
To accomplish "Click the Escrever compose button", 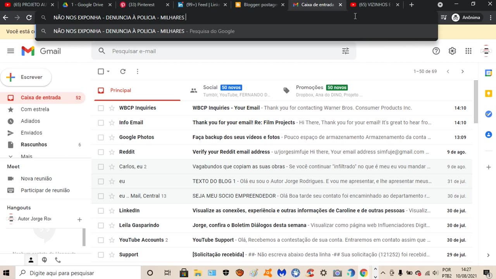I will coord(26,77).
